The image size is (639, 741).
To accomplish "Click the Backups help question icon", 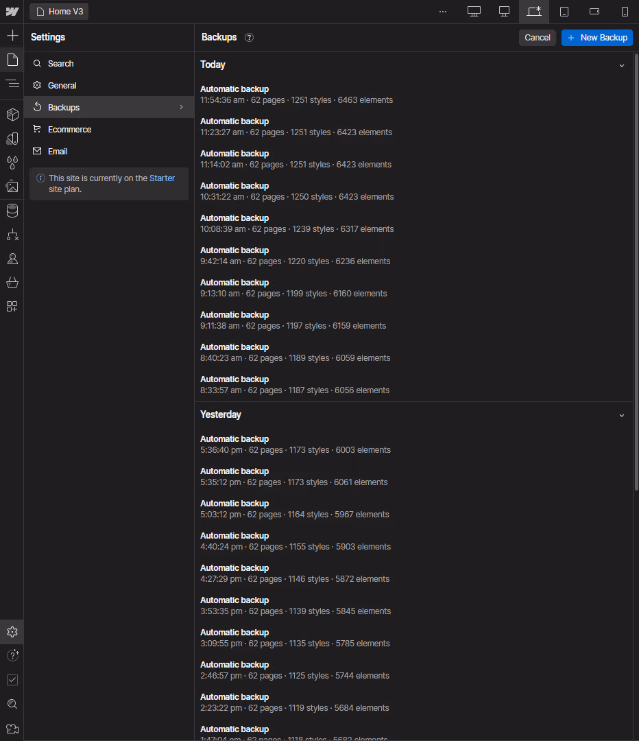I will click(x=249, y=37).
